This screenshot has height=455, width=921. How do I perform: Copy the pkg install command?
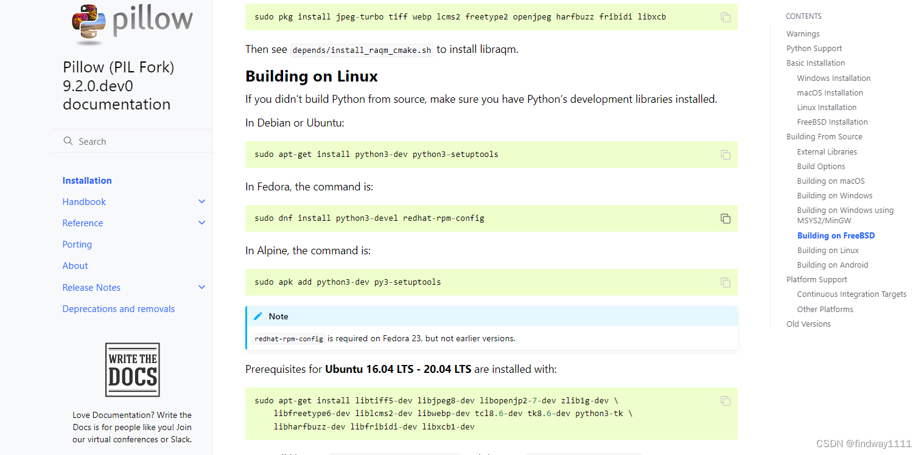(x=725, y=18)
